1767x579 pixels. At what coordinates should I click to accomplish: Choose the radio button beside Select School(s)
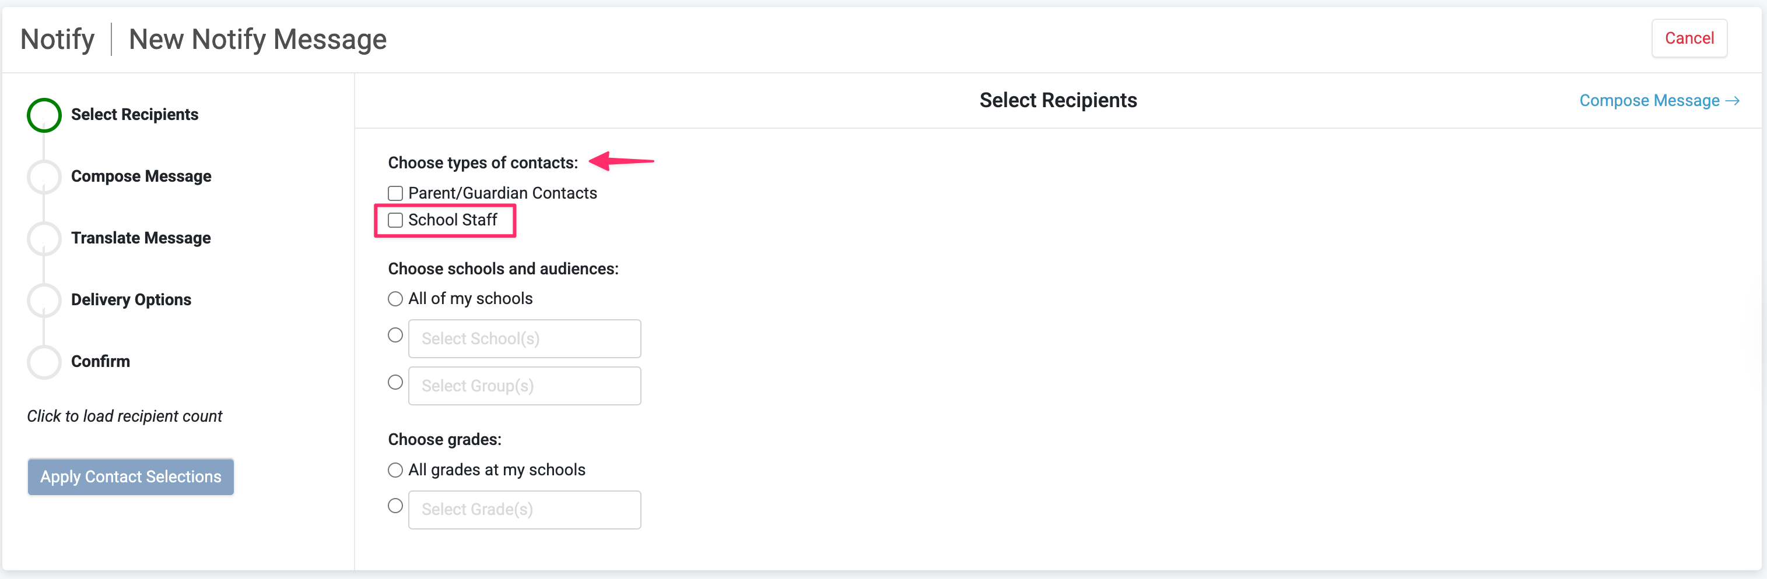click(x=395, y=335)
